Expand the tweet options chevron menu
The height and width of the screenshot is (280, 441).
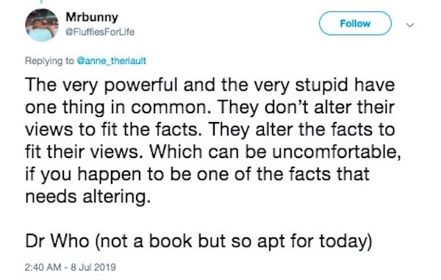pos(410,25)
